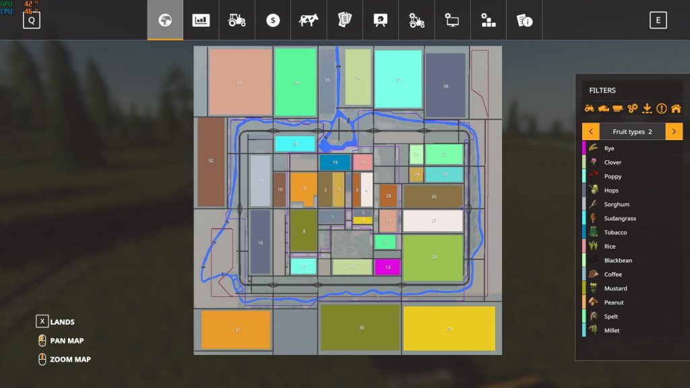Image resolution: width=690 pixels, height=388 pixels.
Task: Click the left arrow next to Fruit types
Action: pyautogui.click(x=592, y=131)
